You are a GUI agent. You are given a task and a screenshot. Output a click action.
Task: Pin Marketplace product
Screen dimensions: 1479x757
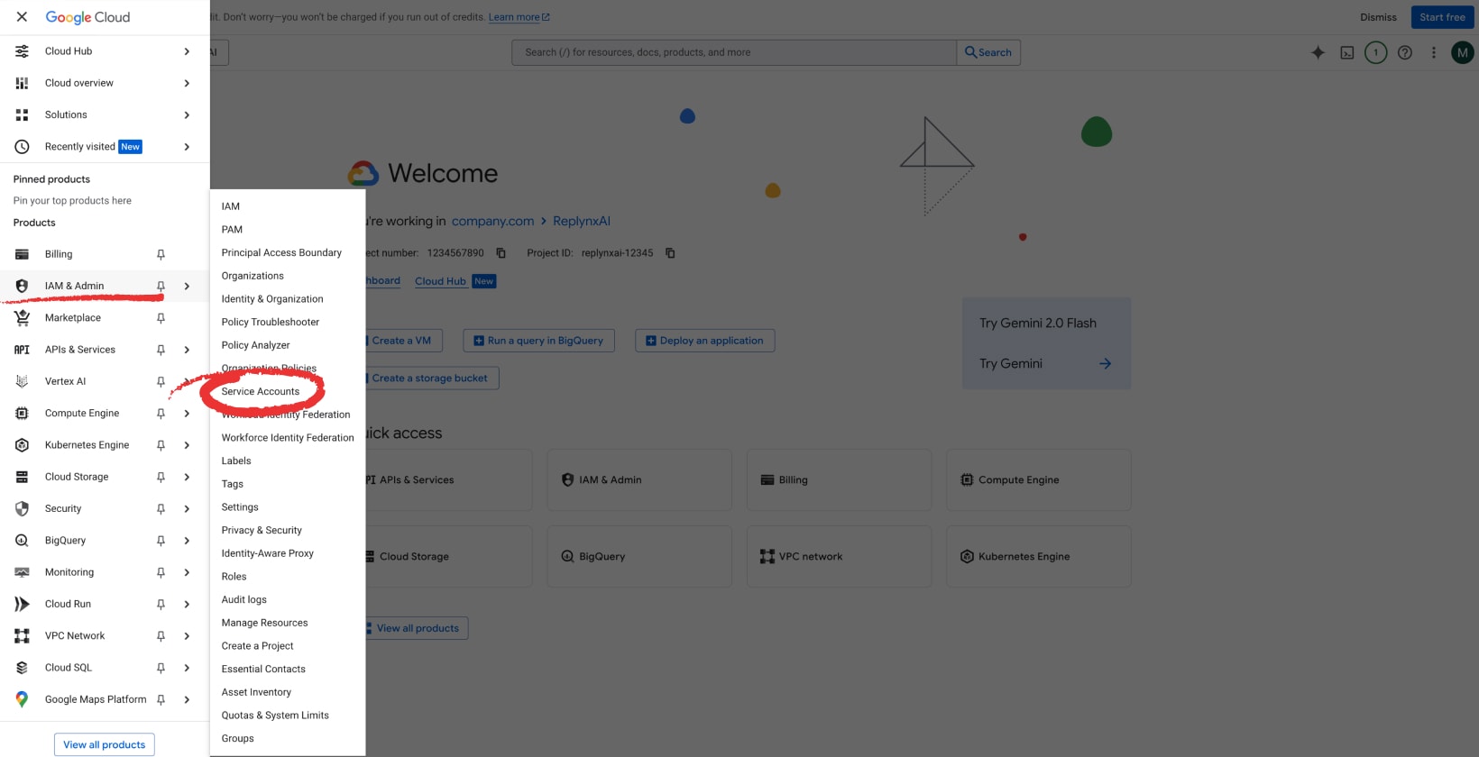pos(161,318)
